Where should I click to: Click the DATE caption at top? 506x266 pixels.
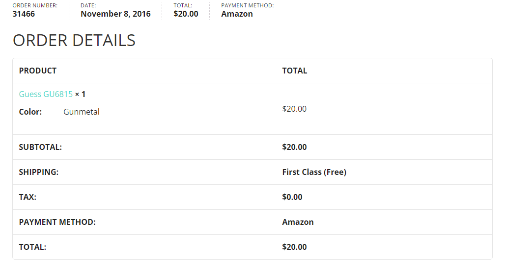click(88, 5)
